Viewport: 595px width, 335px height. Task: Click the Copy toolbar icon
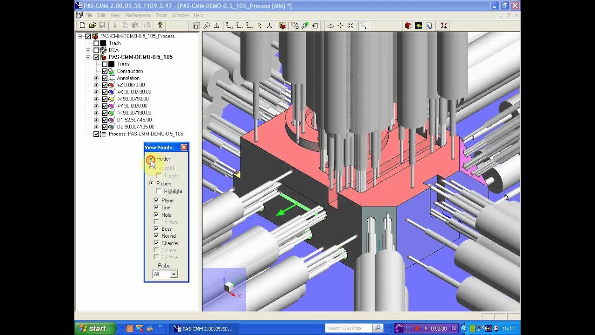[125, 26]
